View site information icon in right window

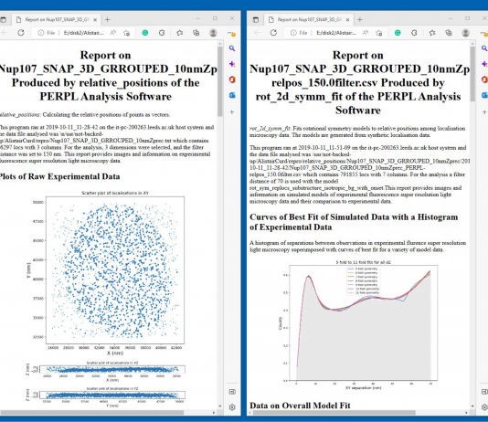(293, 33)
